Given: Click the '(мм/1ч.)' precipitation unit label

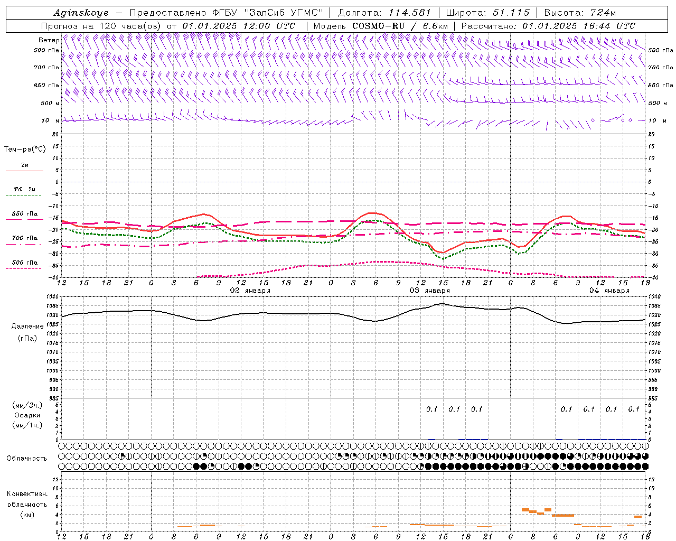Looking at the screenshot, I should (x=27, y=425).
